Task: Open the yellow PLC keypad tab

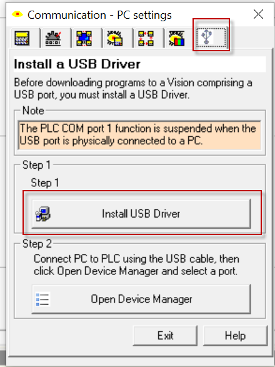Action: coord(22,38)
